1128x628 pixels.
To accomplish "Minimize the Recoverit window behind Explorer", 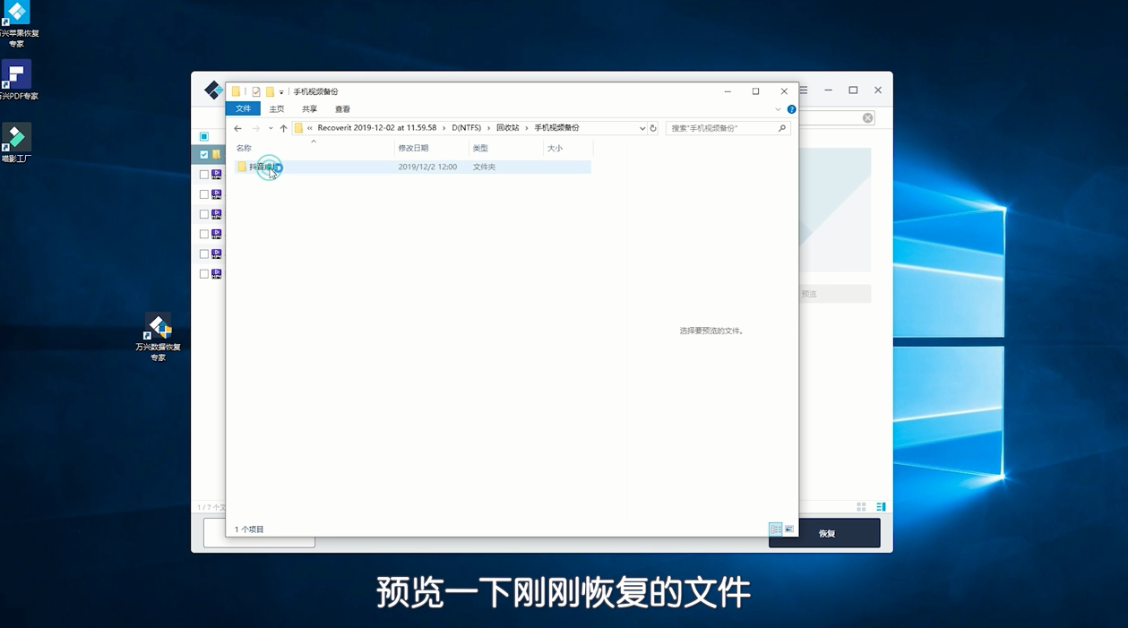I will click(828, 90).
